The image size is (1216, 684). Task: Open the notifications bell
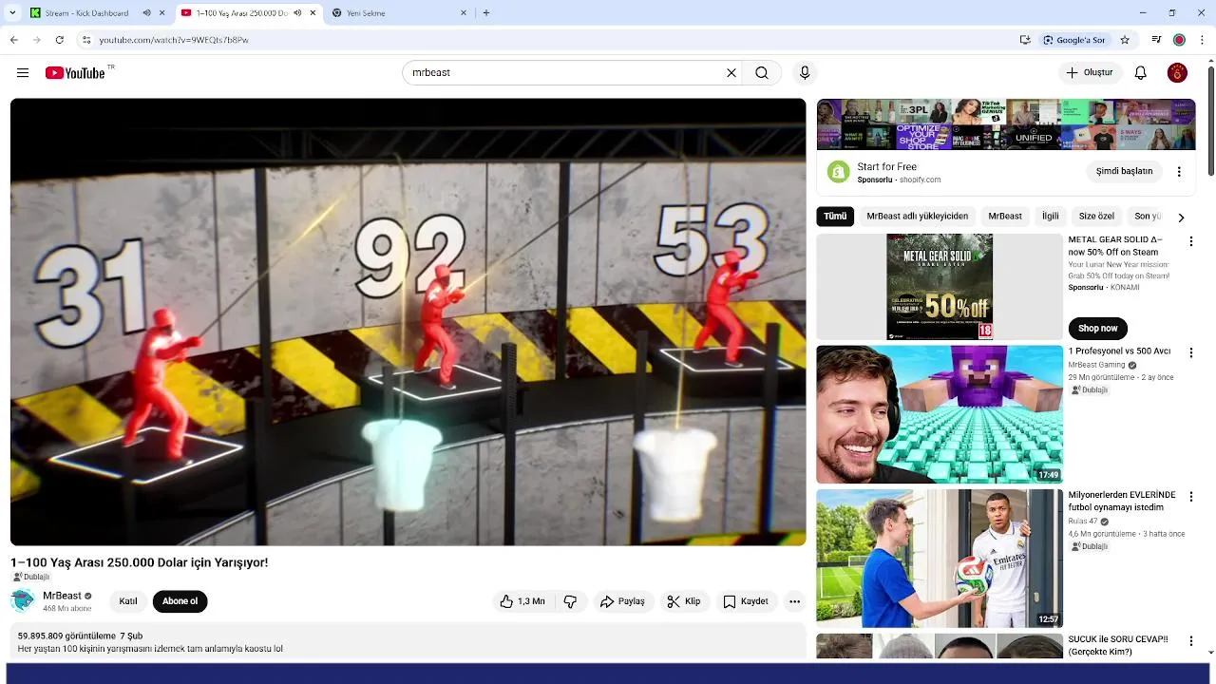pyautogui.click(x=1141, y=73)
